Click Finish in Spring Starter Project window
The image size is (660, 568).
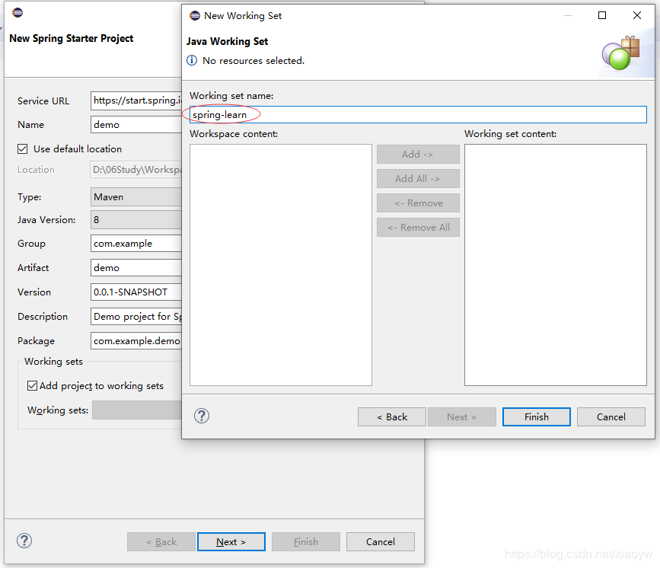305,542
